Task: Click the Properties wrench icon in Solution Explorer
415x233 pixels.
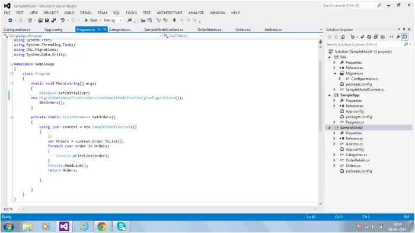Action: (398, 37)
